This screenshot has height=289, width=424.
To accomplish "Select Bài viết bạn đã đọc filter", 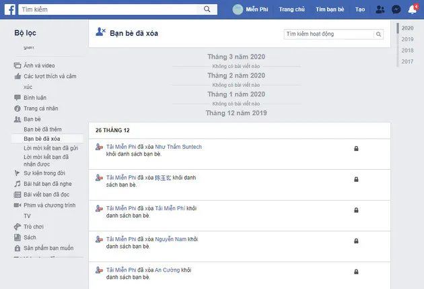I will (46, 195).
